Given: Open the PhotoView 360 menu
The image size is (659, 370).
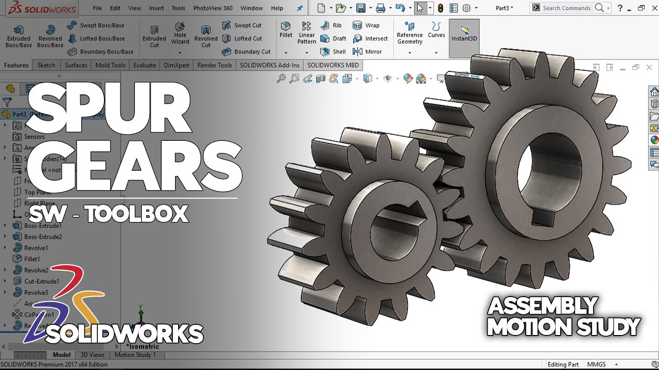Looking at the screenshot, I should pos(213,8).
